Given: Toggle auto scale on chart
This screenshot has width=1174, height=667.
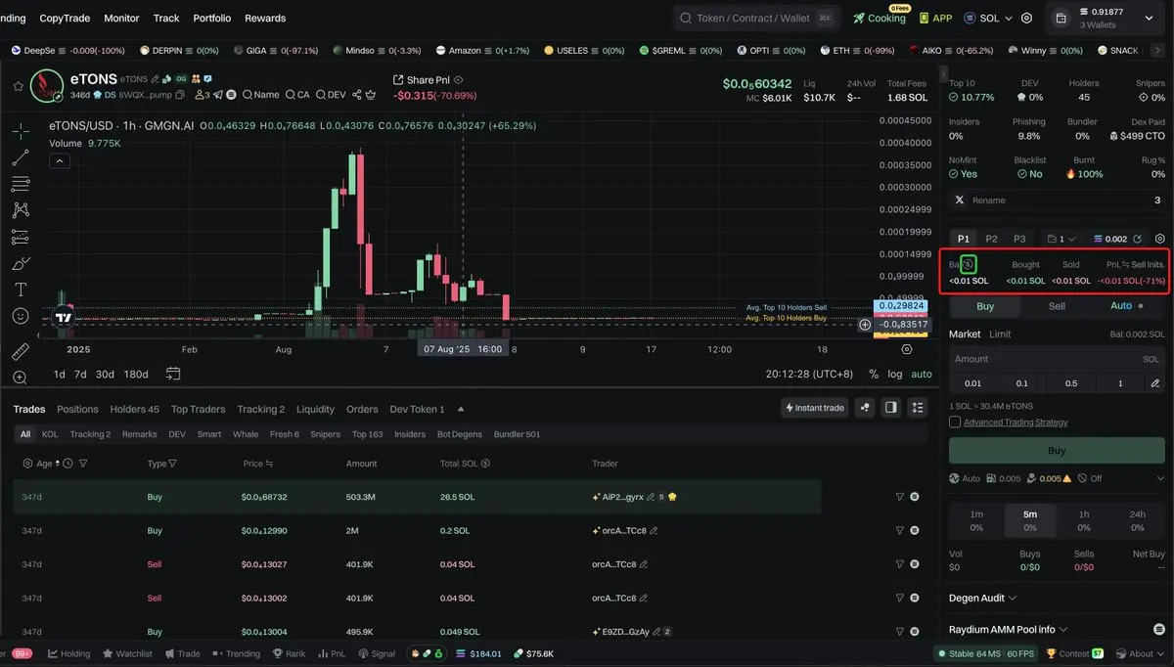Looking at the screenshot, I should pyautogui.click(x=922, y=374).
